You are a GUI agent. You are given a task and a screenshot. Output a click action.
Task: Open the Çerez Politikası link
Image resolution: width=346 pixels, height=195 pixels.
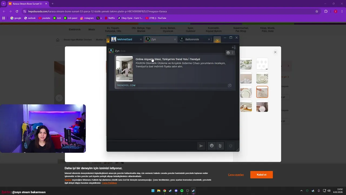click(109, 183)
